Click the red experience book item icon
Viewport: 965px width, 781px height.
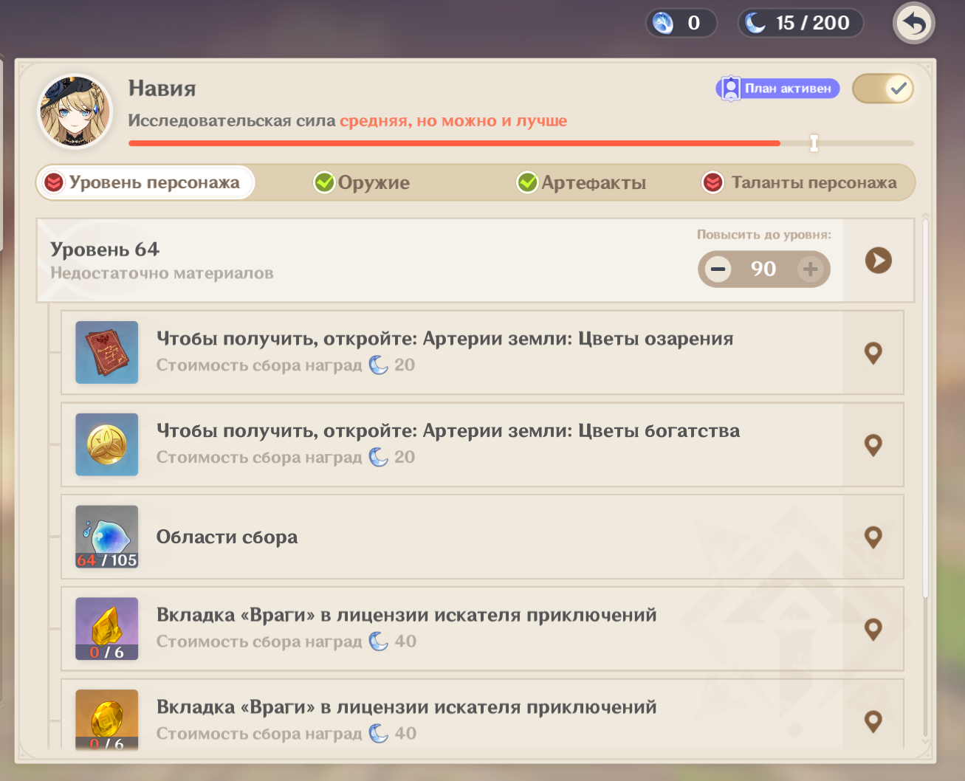(107, 352)
